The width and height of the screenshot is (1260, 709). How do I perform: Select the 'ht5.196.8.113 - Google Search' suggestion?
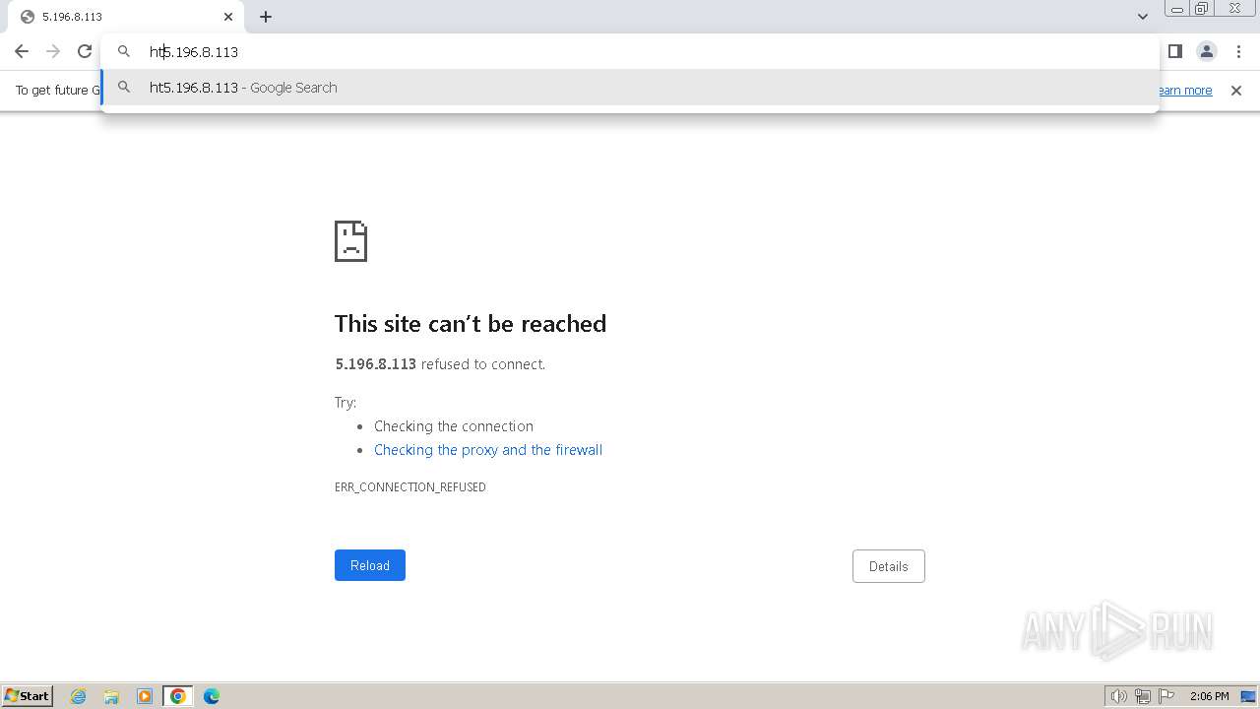click(x=630, y=88)
